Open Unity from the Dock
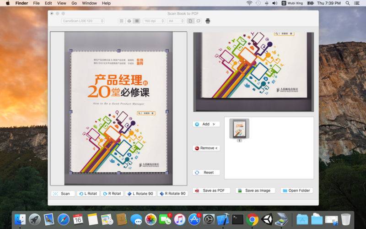The width and height of the screenshot is (366, 229). [x=267, y=219]
